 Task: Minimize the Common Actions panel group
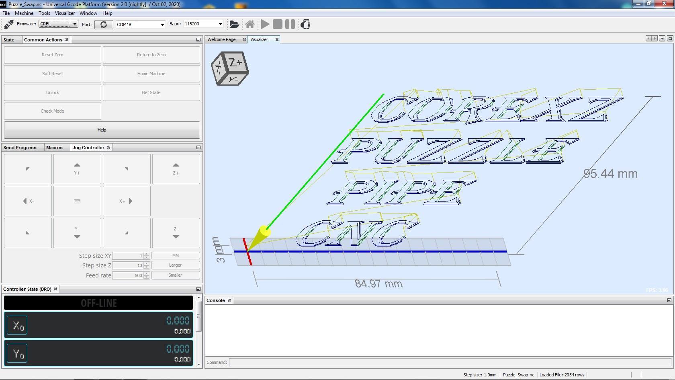(x=198, y=40)
